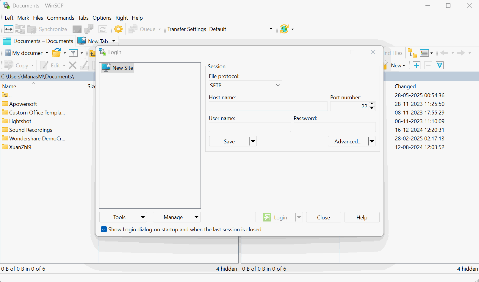Uncheck Show Login dialog on startup checkbox
This screenshot has height=282, width=479.
pos(104,229)
